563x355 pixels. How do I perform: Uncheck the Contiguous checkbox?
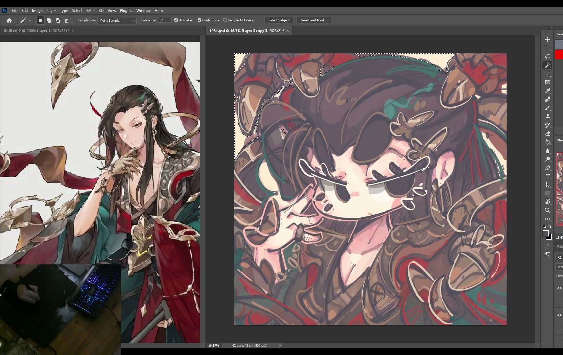[x=199, y=20]
